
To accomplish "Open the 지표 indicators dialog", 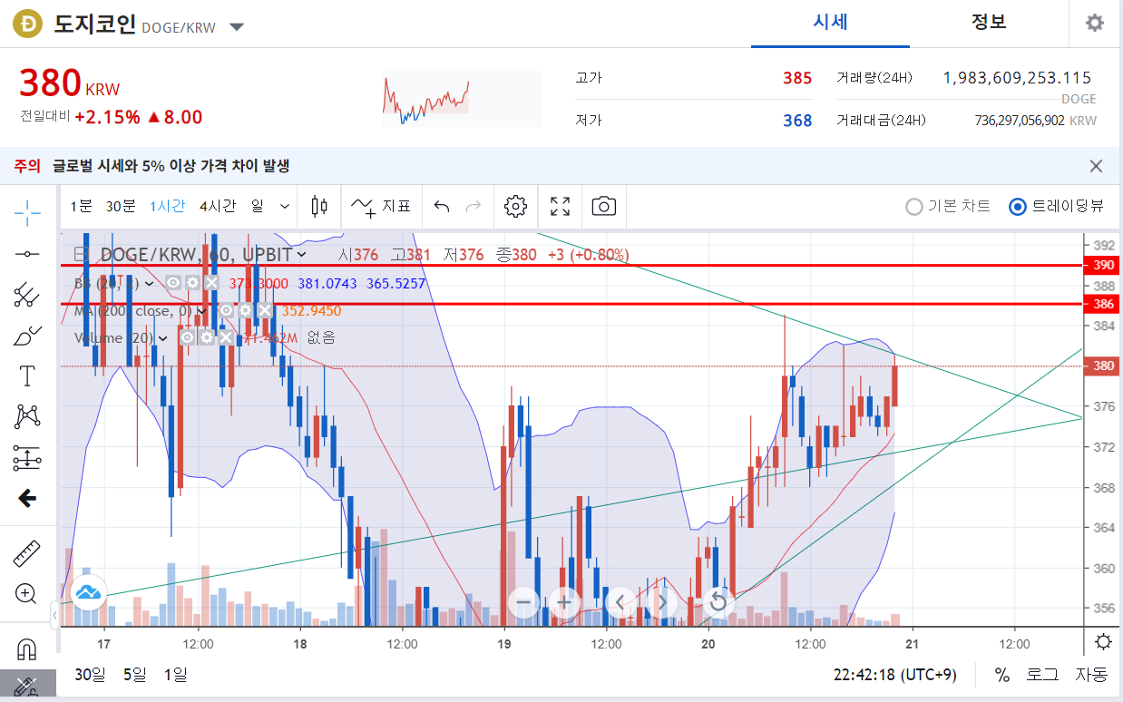I will (382, 207).
